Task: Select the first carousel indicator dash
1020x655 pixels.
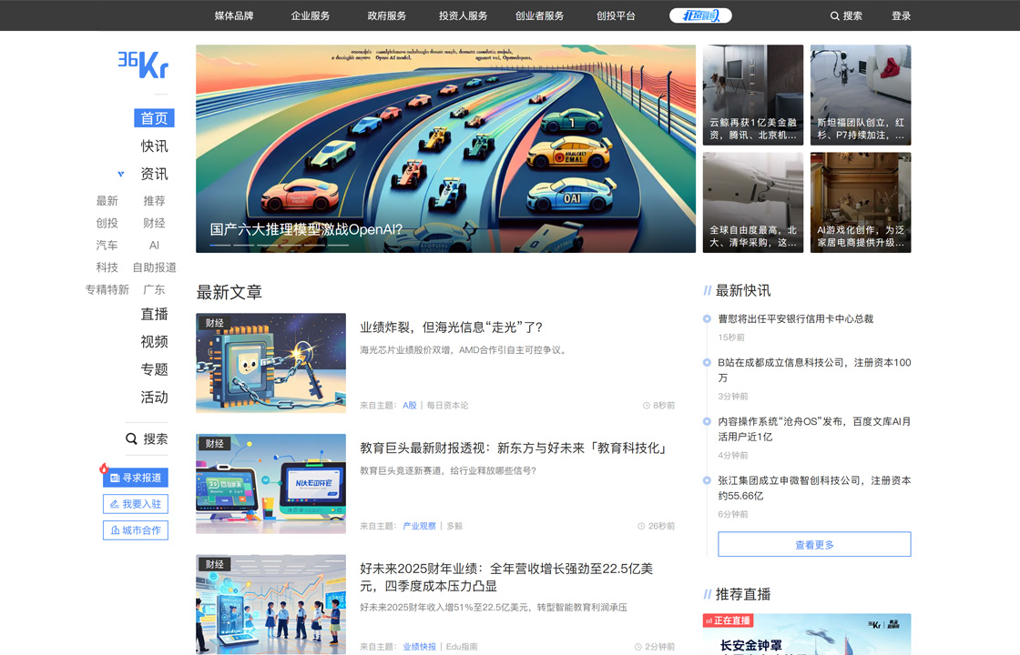Action: coord(219,245)
